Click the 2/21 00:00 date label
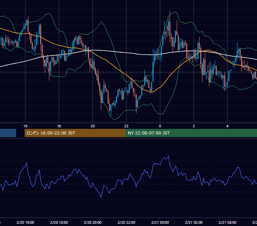The image size is (257, 226). tap(160, 222)
